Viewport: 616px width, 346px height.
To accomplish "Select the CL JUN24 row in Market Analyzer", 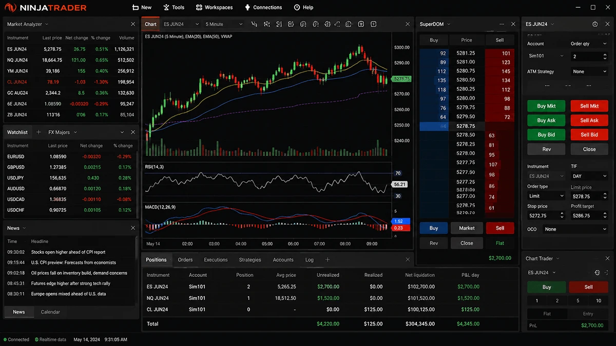I will pyautogui.click(x=71, y=82).
